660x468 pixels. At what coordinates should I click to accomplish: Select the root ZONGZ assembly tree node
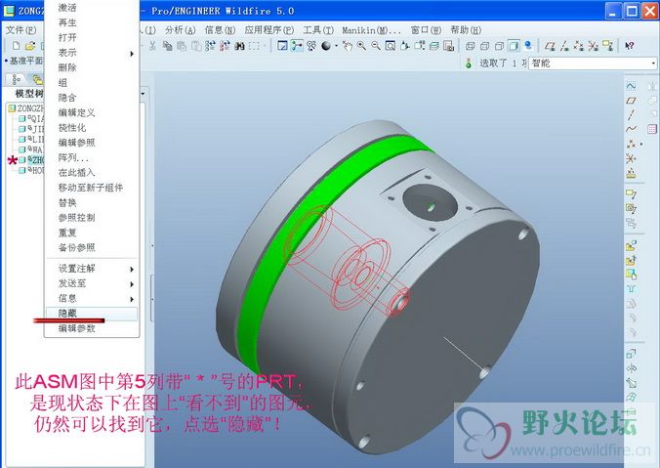[x=26, y=108]
